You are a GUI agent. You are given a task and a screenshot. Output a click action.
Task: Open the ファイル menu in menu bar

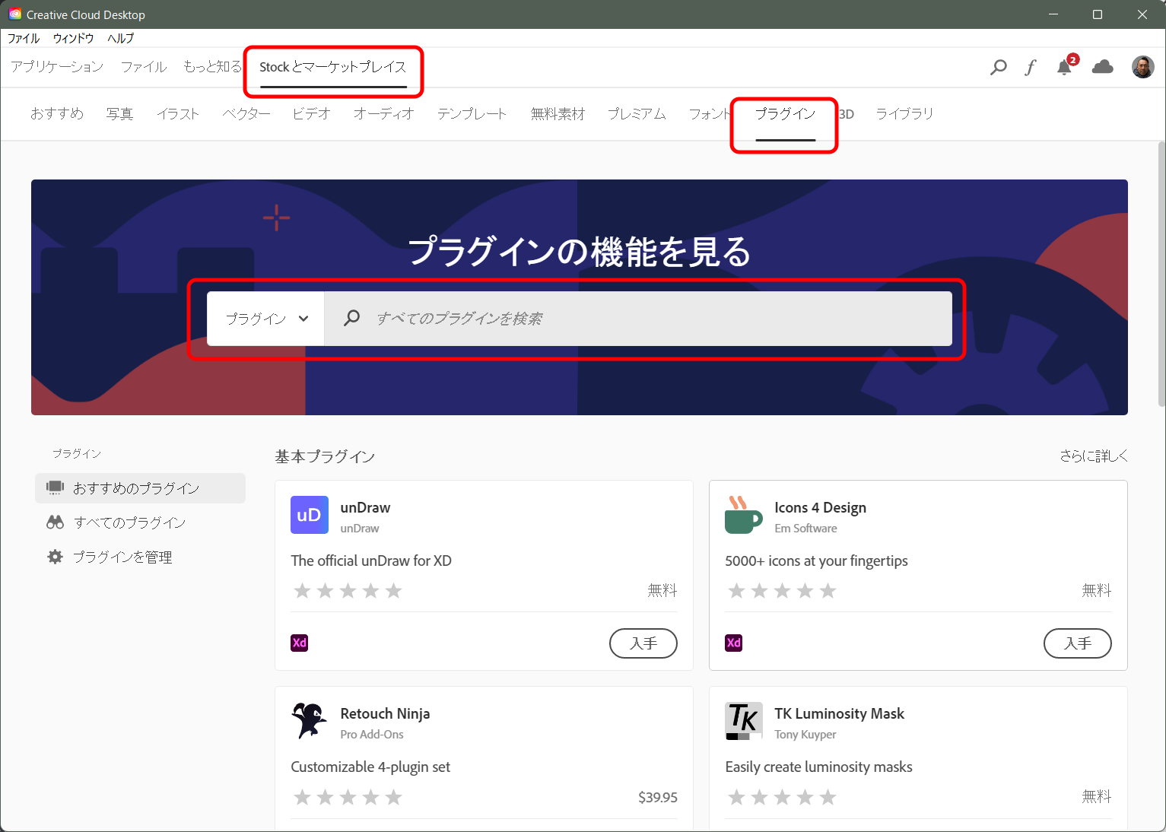point(24,38)
